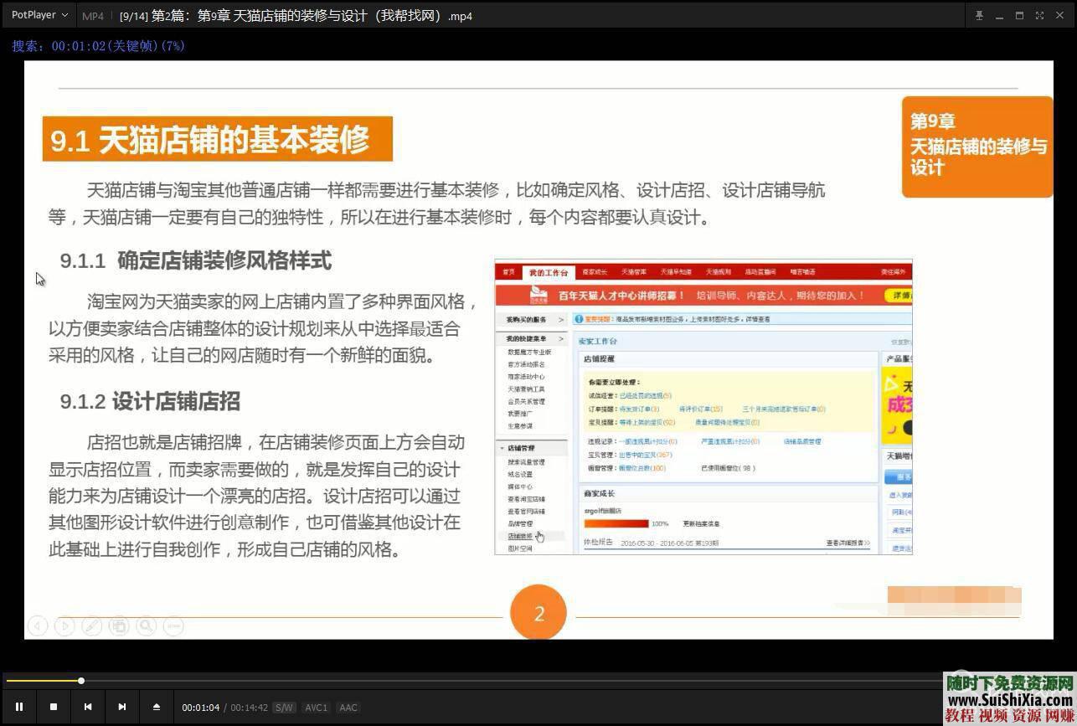The width and height of the screenshot is (1077, 726).
Task: Select the pause playback icon
Action: click(18, 708)
